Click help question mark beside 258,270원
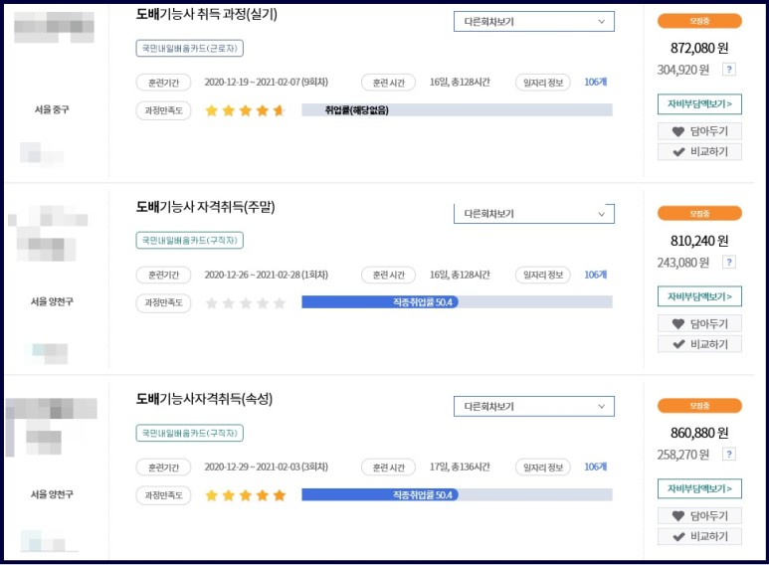769x565 pixels. click(729, 455)
